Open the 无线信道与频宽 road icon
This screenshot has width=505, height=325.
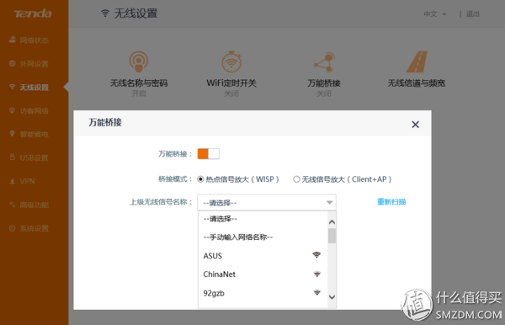[417, 61]
